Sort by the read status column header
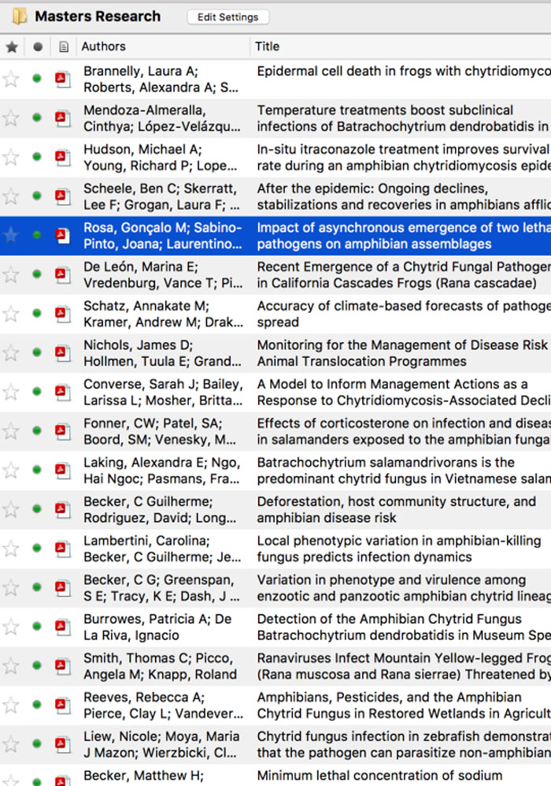 [x=37, y=47]
